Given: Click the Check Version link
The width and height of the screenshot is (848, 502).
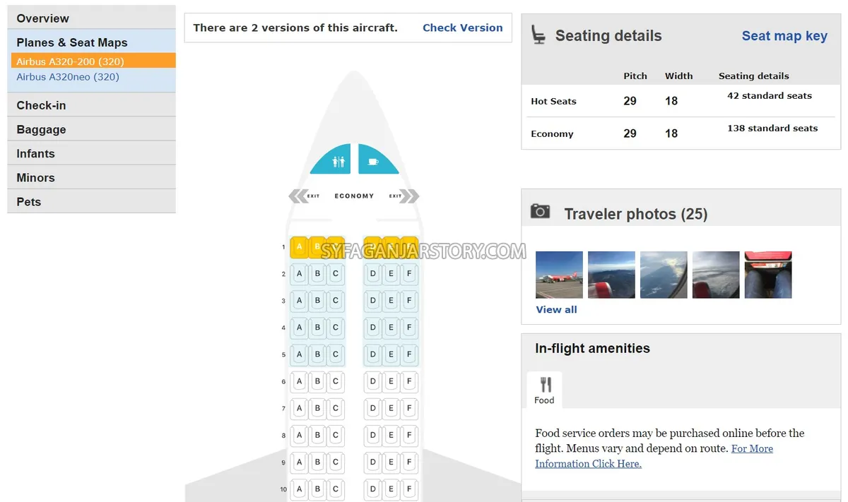Looking at the screenshot, I should 463,28.
